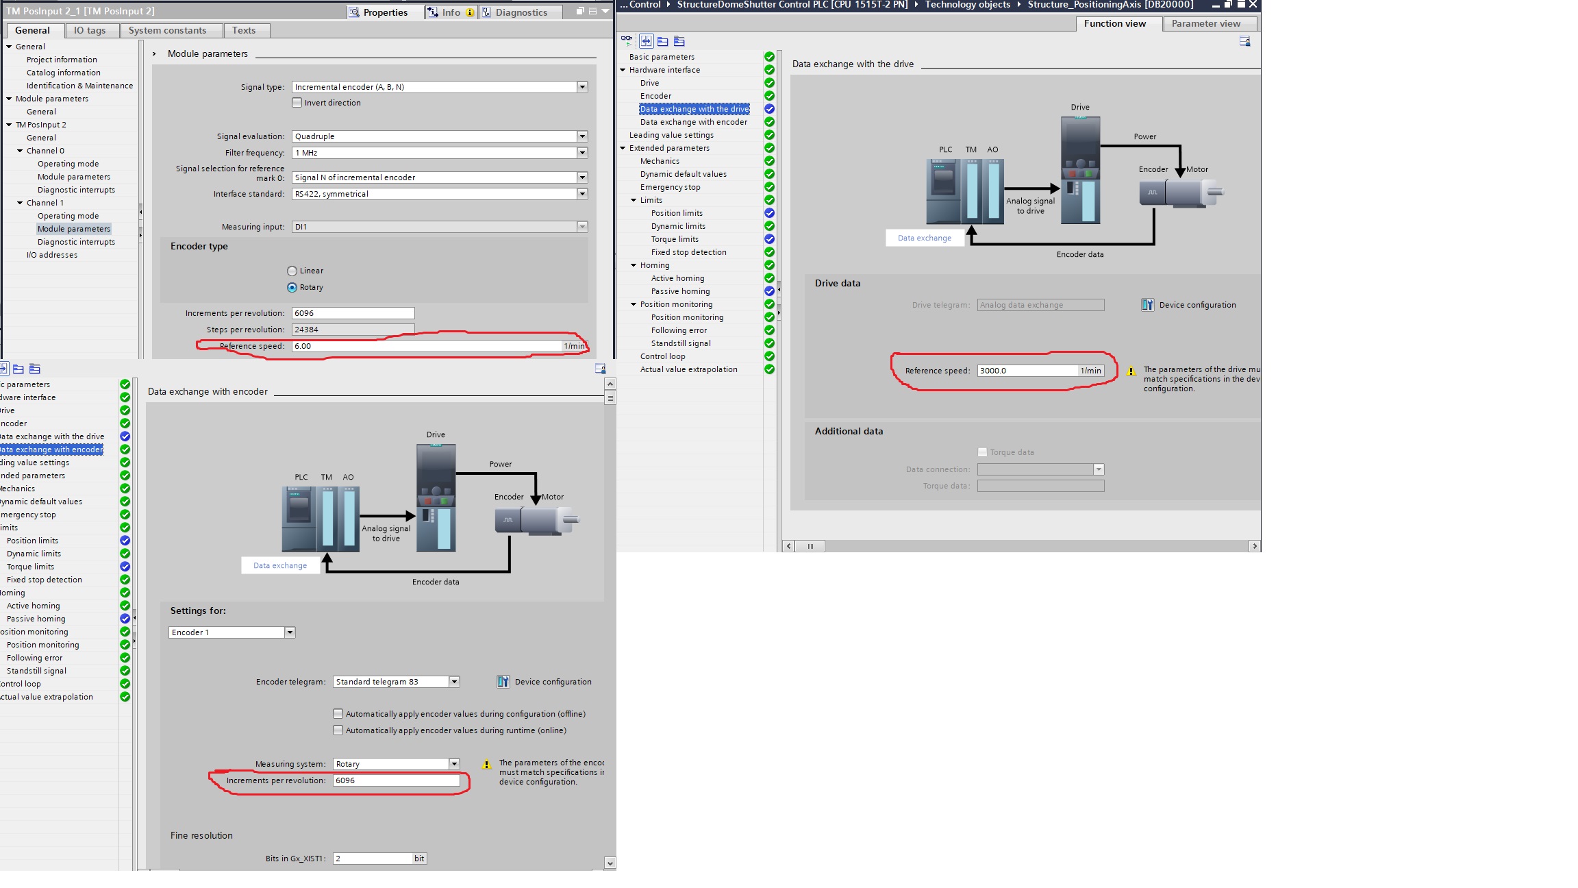Viewport: 1578px width, 888px height.
Task: Select the Mechanics item in the navigation tree
Action: 660,161
